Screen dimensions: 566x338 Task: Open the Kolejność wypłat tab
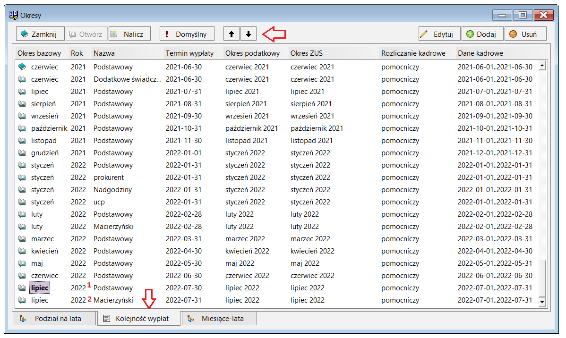click(138, 319)
